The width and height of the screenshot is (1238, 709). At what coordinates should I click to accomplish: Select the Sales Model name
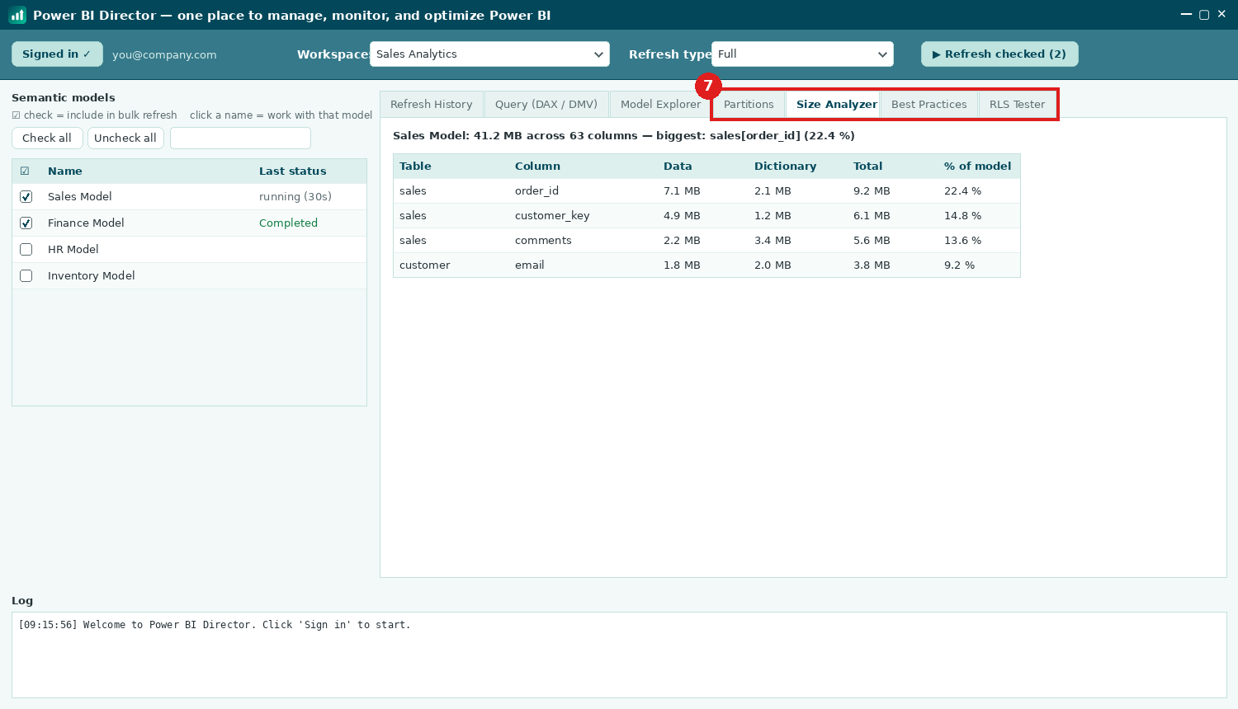click(80, 197)
